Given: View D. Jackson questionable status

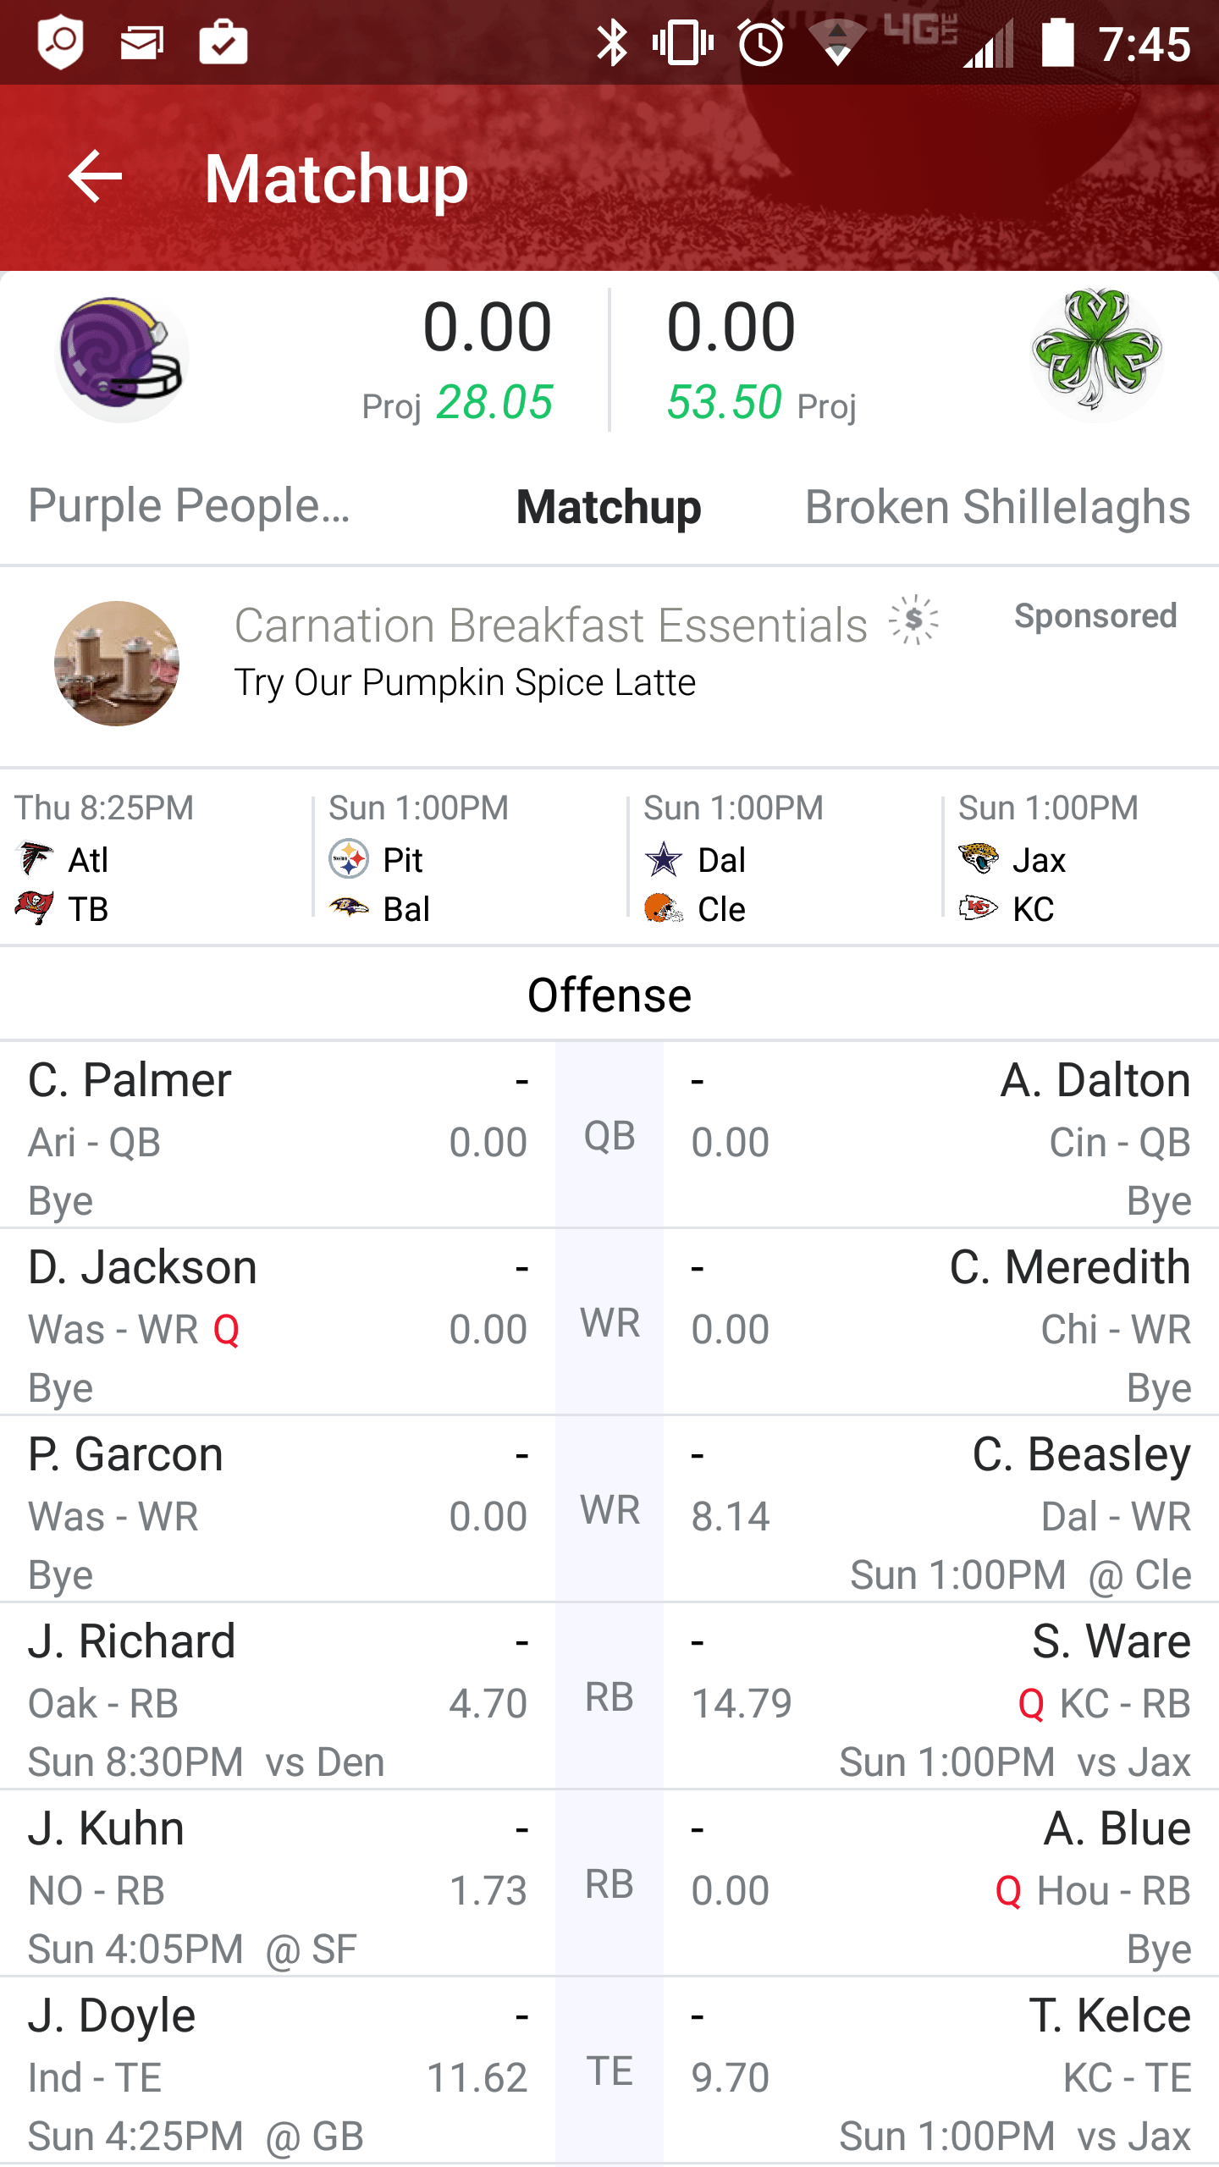Looking at the screenshot, I should 226,1330.
